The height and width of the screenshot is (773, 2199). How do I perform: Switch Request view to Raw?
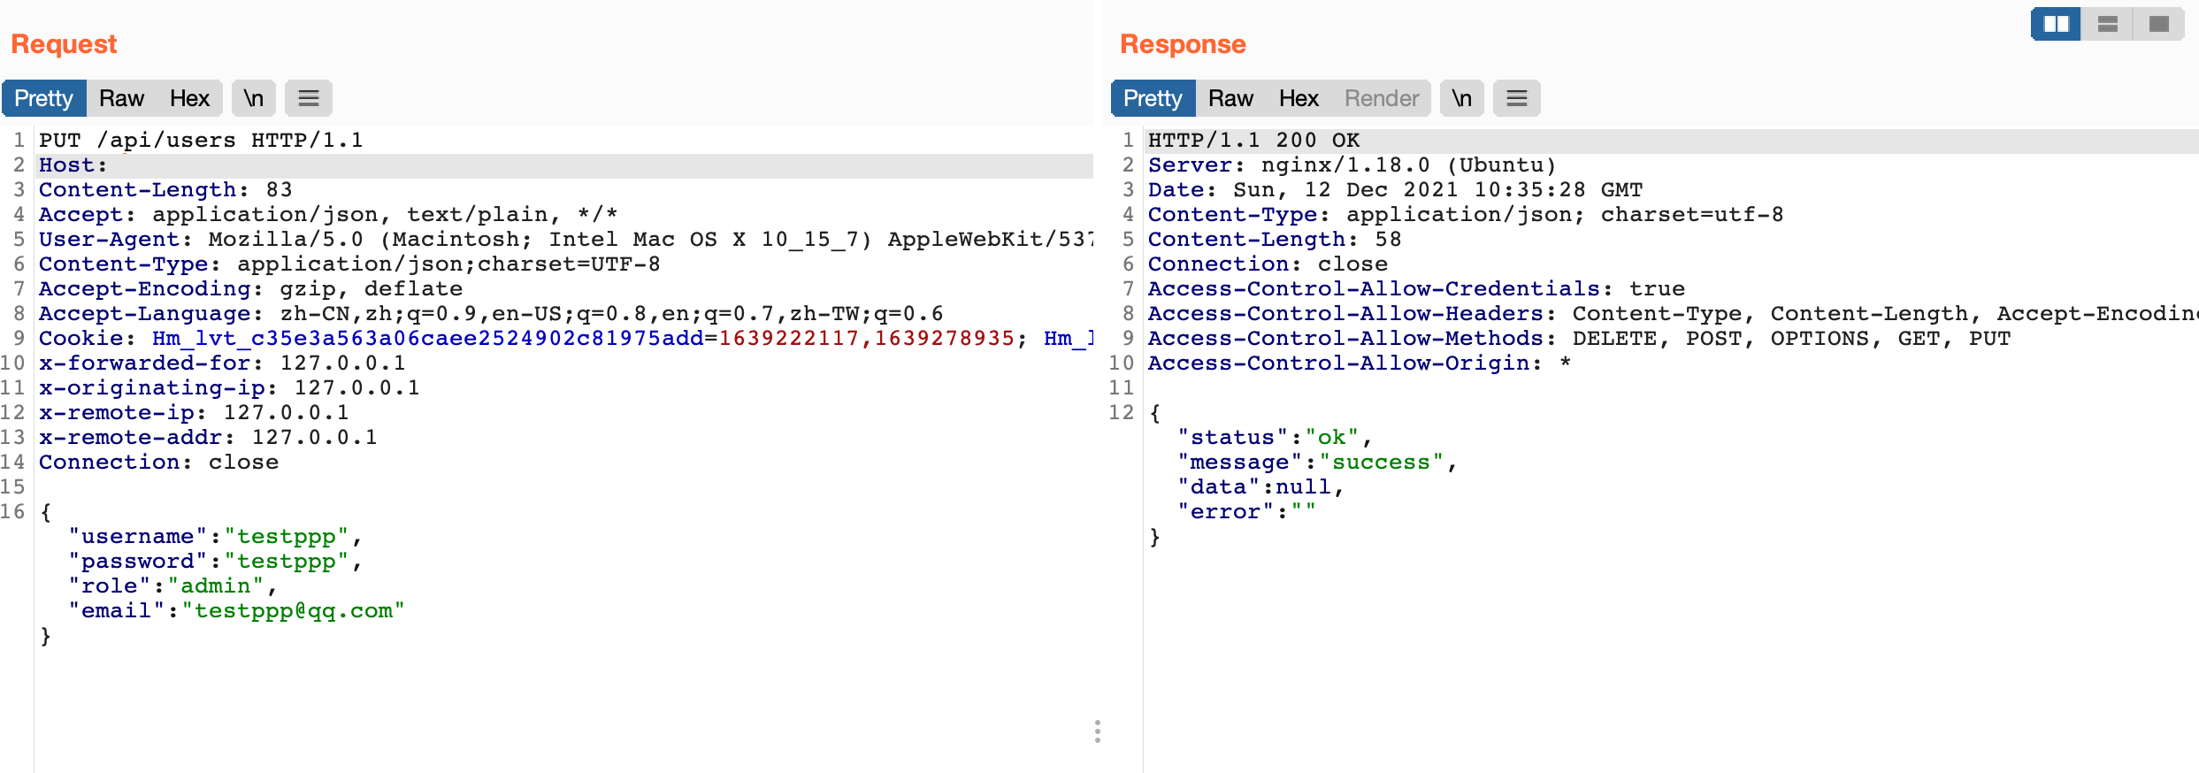click(121, 98)
